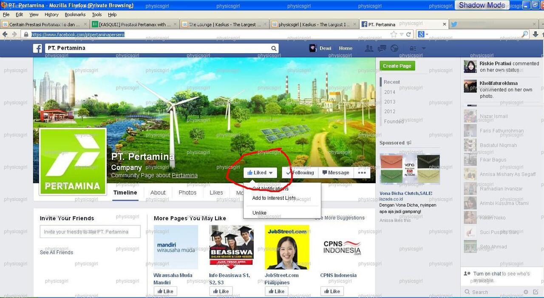Open the Help menu
This screenshot has width=544, height=298.
pos(112,14)
